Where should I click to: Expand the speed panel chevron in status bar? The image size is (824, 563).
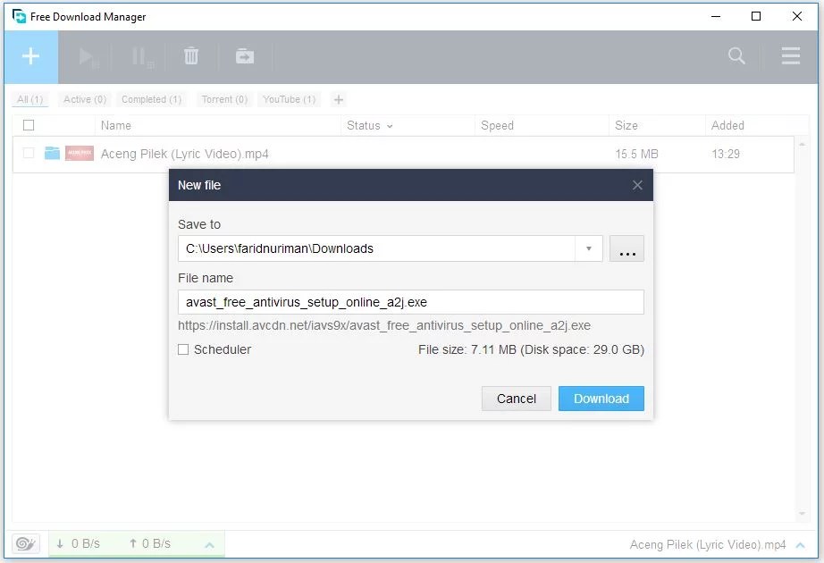[209, 545]
